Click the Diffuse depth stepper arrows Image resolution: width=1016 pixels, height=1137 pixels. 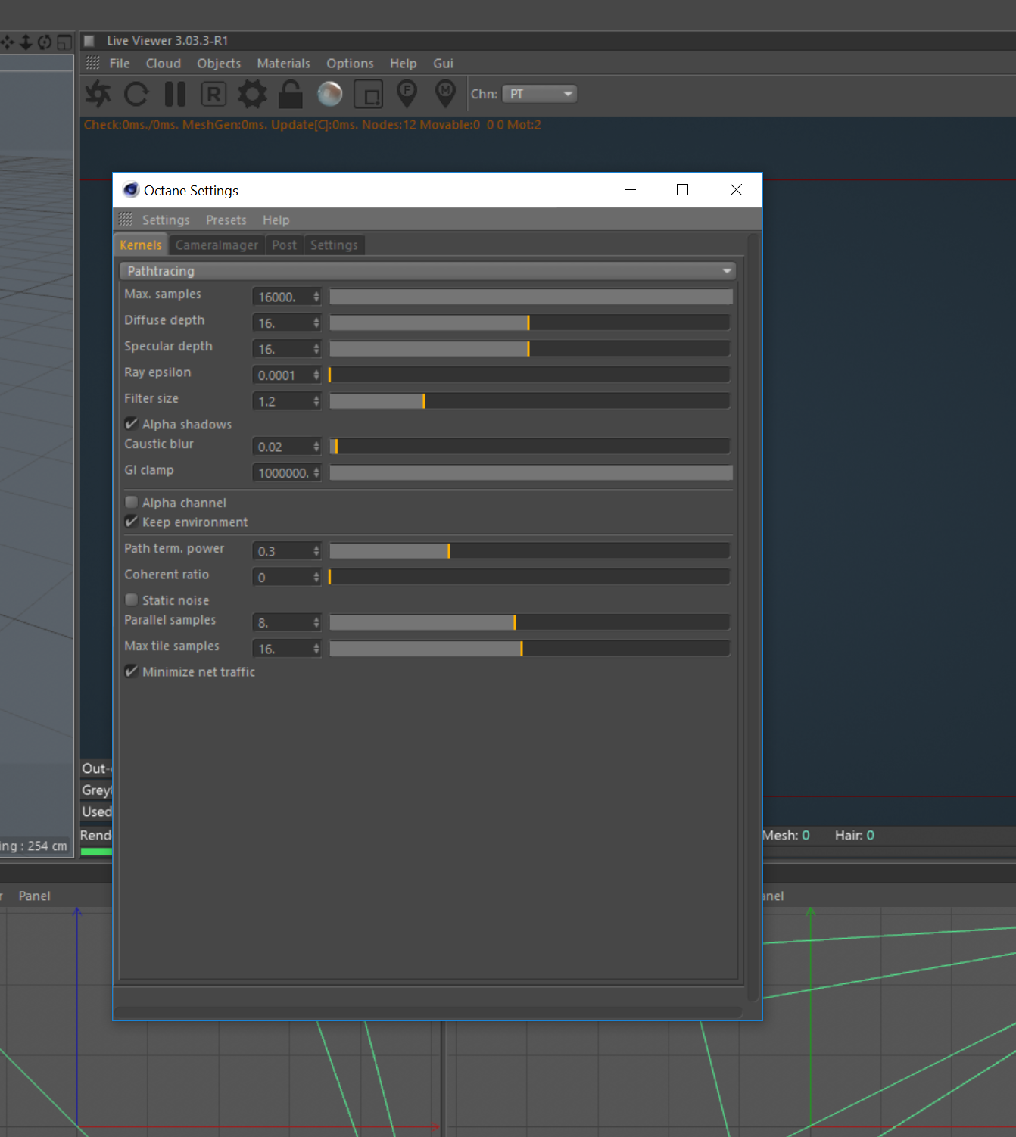pyautogui.click(x=316, y=323)
